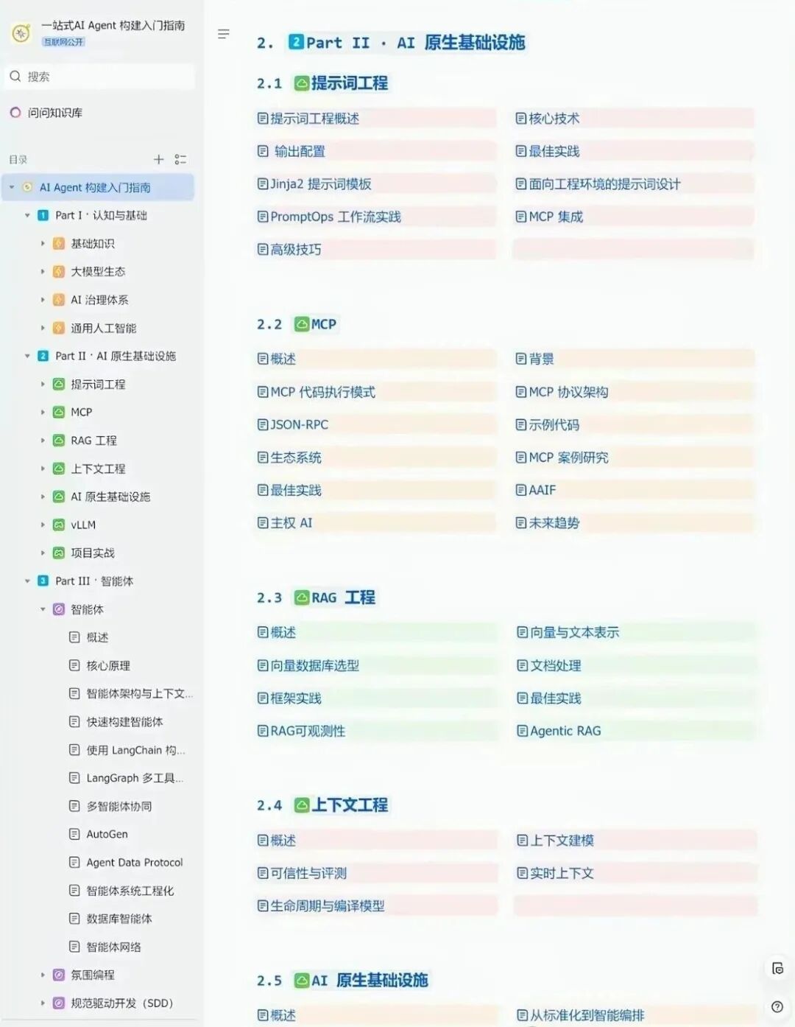The image size is (795, 1027).
Task: Open MCP 协议架构 page link
Action: pos(568,392)
